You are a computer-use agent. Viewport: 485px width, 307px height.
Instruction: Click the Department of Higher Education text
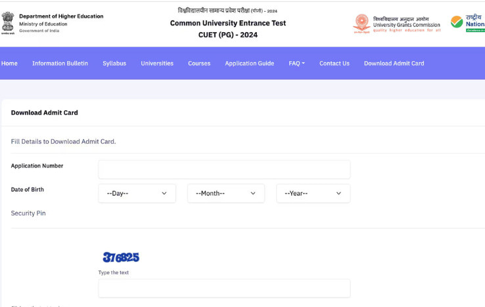61,16
